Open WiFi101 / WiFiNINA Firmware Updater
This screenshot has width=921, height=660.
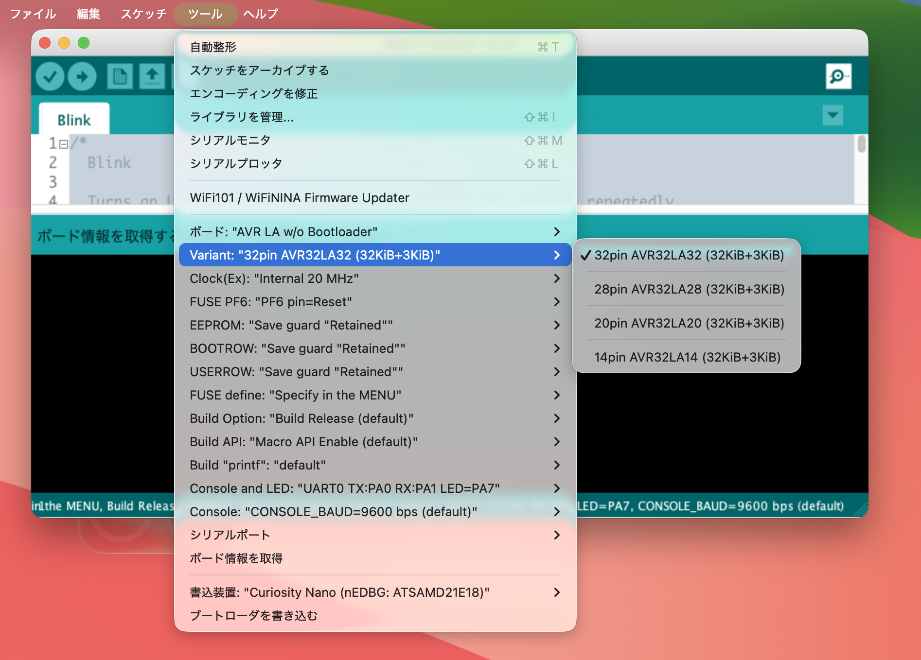tap(375, 198)
